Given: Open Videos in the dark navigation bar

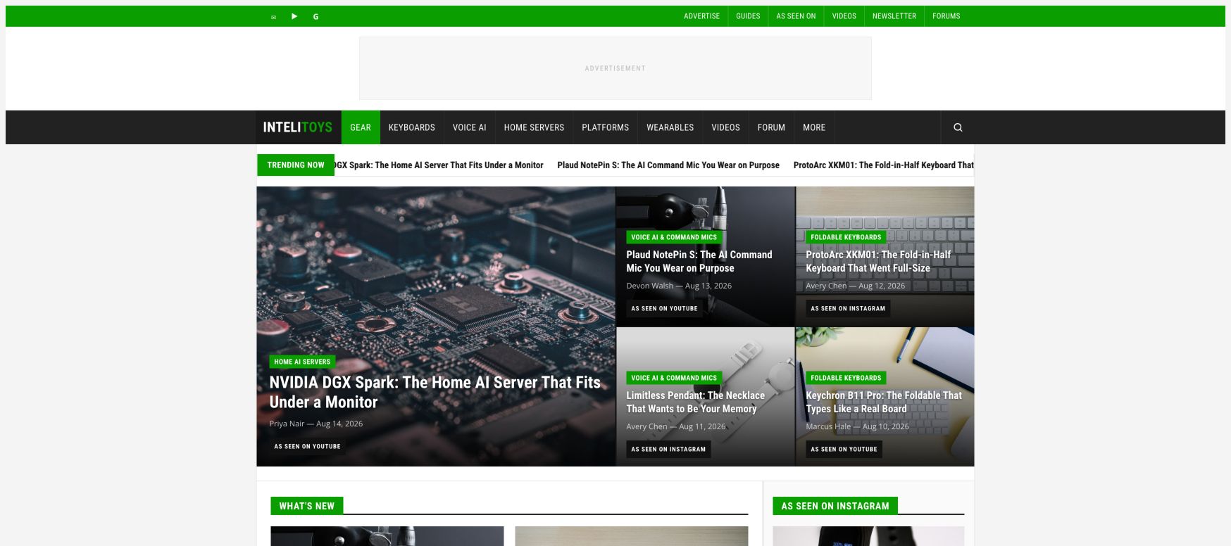Looking at the screenshot, I should (x=725, y=127).
